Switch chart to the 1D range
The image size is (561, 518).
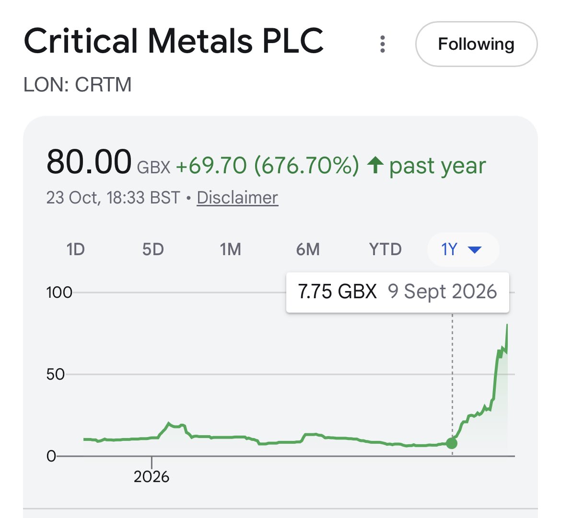click(75, 249)
